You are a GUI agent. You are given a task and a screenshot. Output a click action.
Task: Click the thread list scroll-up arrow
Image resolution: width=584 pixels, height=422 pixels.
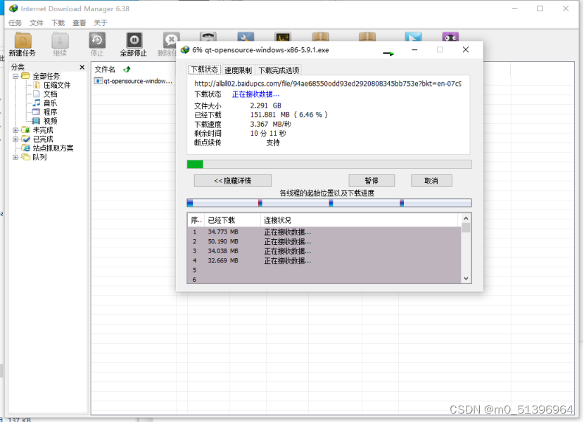(466, 219)
